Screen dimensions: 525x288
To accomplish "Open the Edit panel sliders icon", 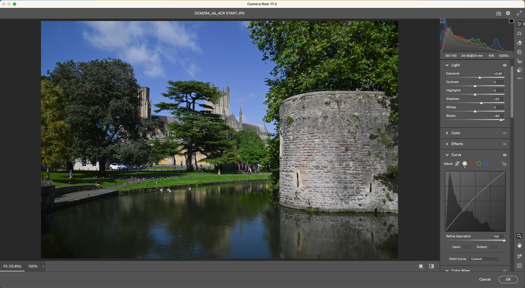I will (x=519, y=24).
